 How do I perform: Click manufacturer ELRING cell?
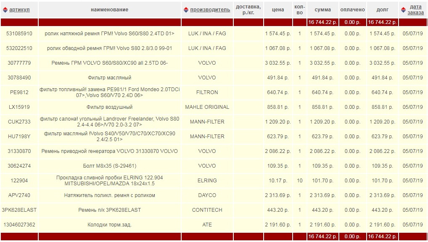point(207,181)
